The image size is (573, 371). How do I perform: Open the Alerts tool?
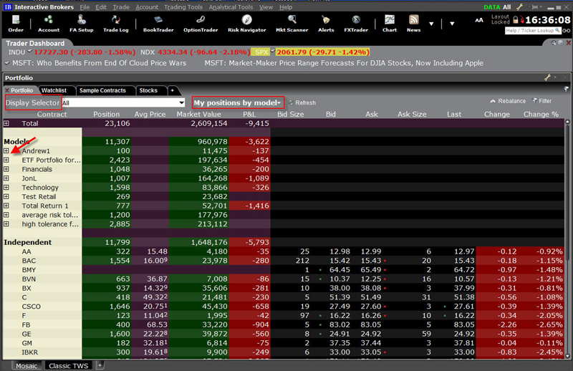326,24
